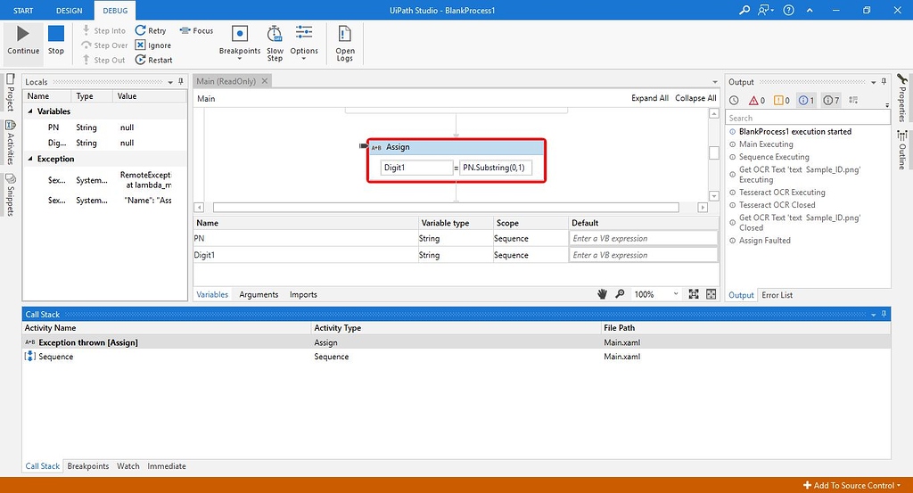Viewport: 913px width, 493px height.
Task: Focus on the current activity
Action: point(197,31)
